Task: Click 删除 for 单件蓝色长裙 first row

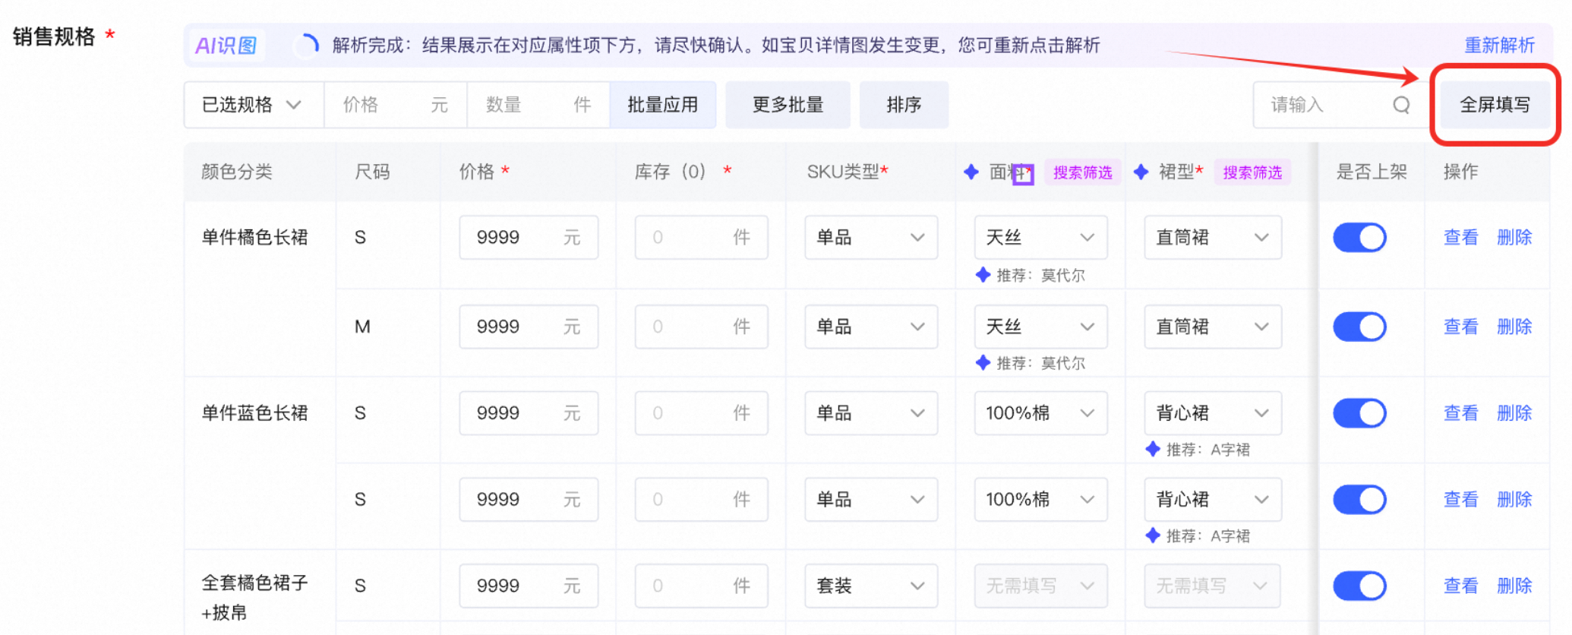Action: tap(1514, 413)
